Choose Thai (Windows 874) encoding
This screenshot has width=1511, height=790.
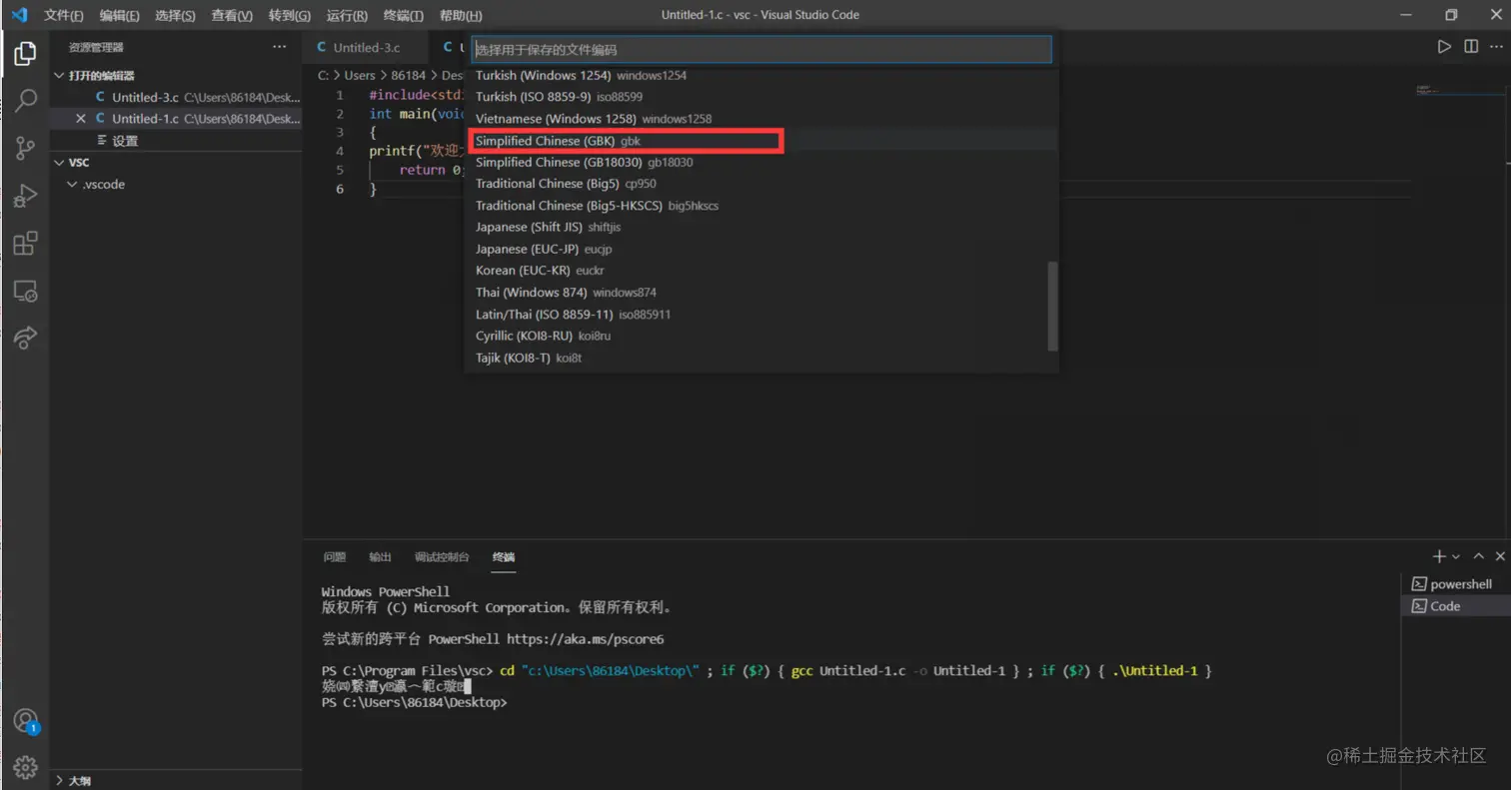(761, 293)
